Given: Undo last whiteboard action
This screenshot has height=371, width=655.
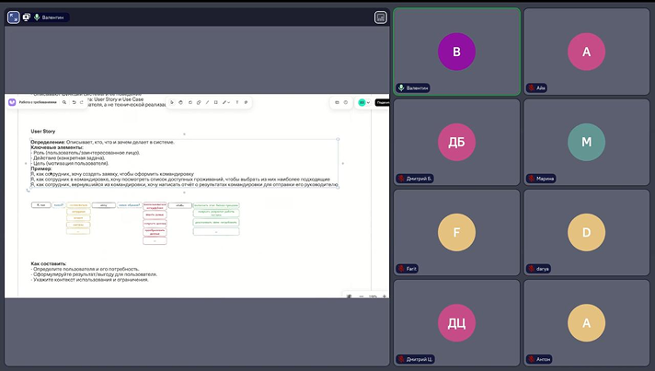Looking at the screenshot, I should point(74,102).
